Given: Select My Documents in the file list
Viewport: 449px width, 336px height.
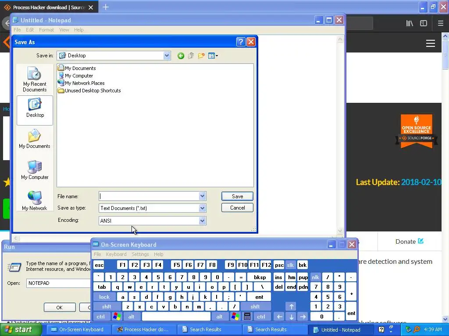Looking at the screenshot, I should [77, 68].
